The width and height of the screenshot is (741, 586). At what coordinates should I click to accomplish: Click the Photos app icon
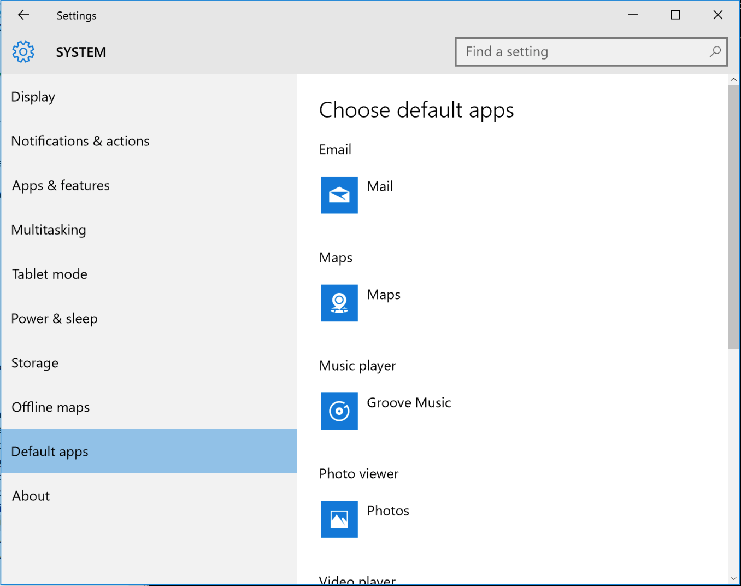point(339,519)
